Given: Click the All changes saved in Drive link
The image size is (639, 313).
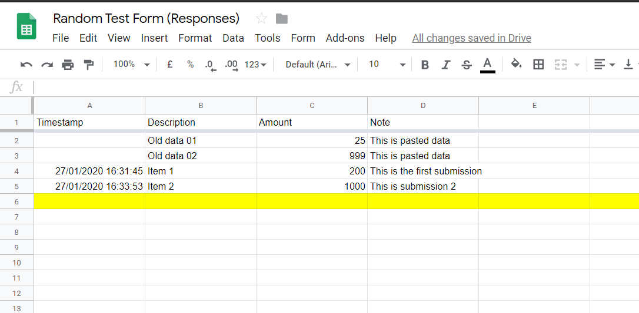Looking at the screenshot, I should click(471, 38).
